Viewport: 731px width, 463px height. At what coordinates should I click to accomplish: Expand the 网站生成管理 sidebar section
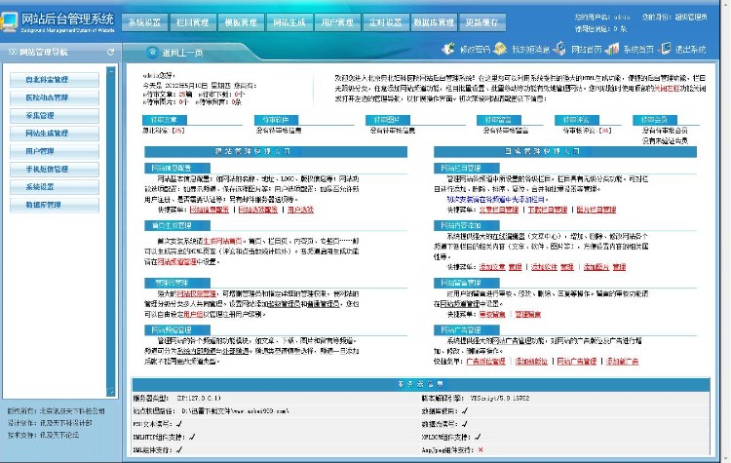click(x=55, y=134)
